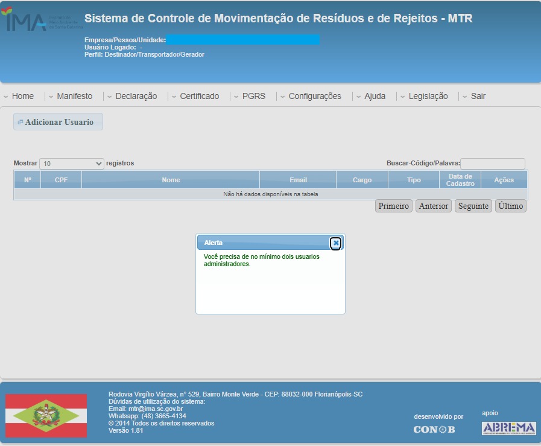Click Sair to log out
Screen dimensions: 541x446
[x=478, y=96]
